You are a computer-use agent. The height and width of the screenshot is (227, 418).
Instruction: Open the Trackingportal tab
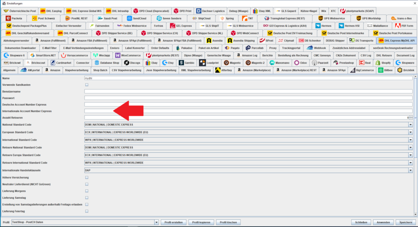coord(291,48)
